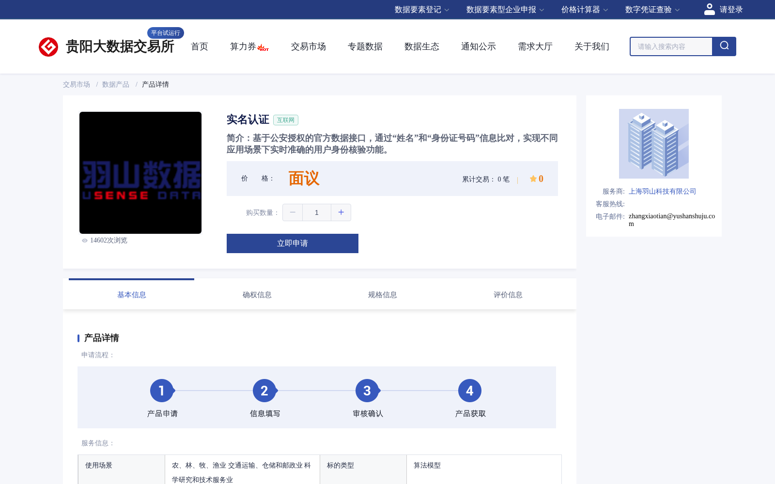
Task: Click the provider building thumbnail
Action: tap(654, 144)
